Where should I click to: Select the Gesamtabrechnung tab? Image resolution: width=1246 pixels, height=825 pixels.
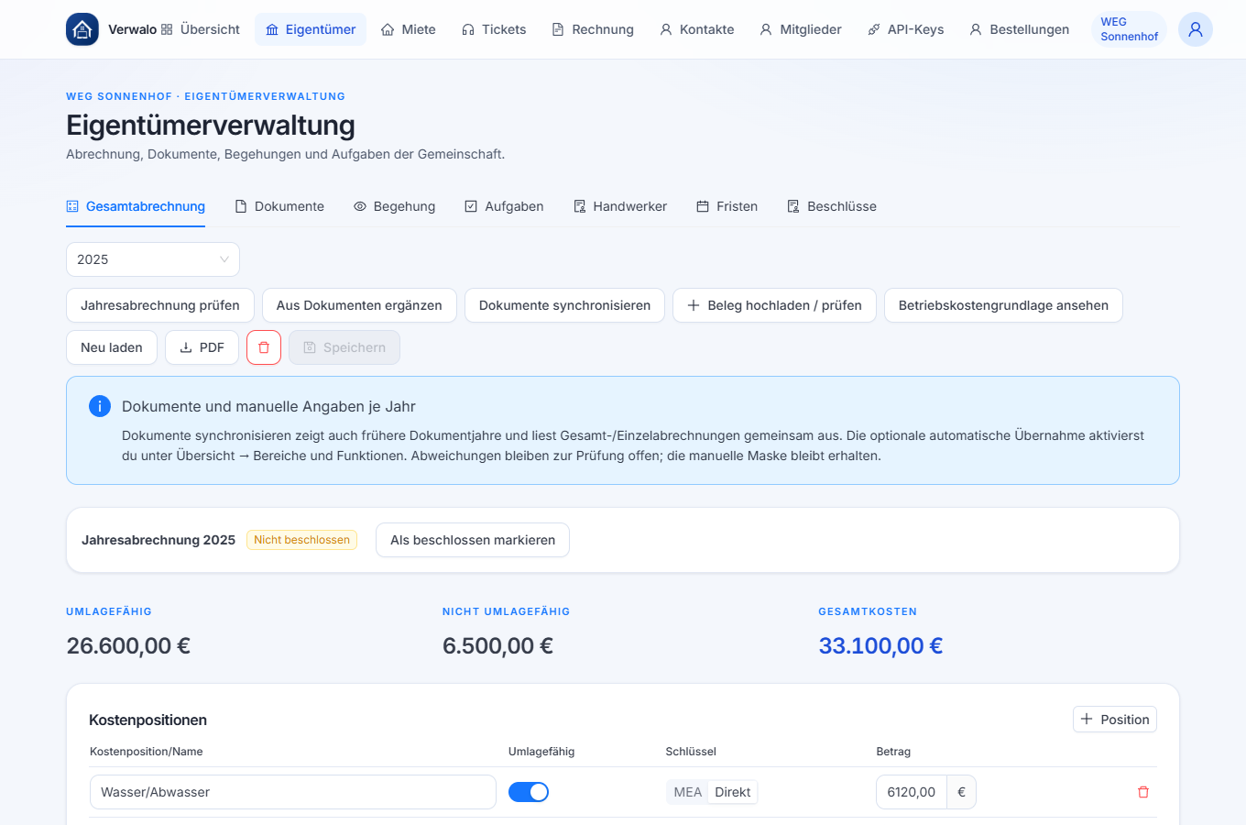click(136, 206)
